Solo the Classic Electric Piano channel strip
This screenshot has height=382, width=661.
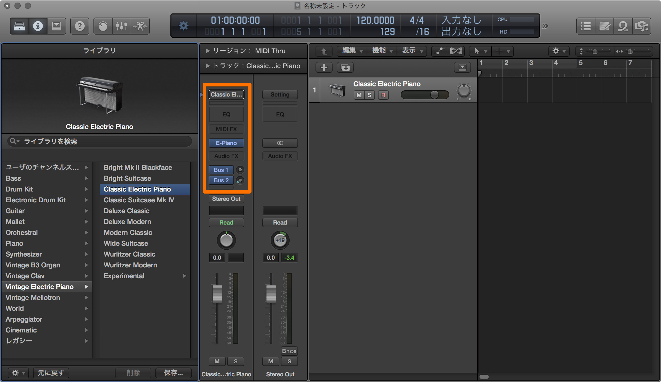point(235,361)
